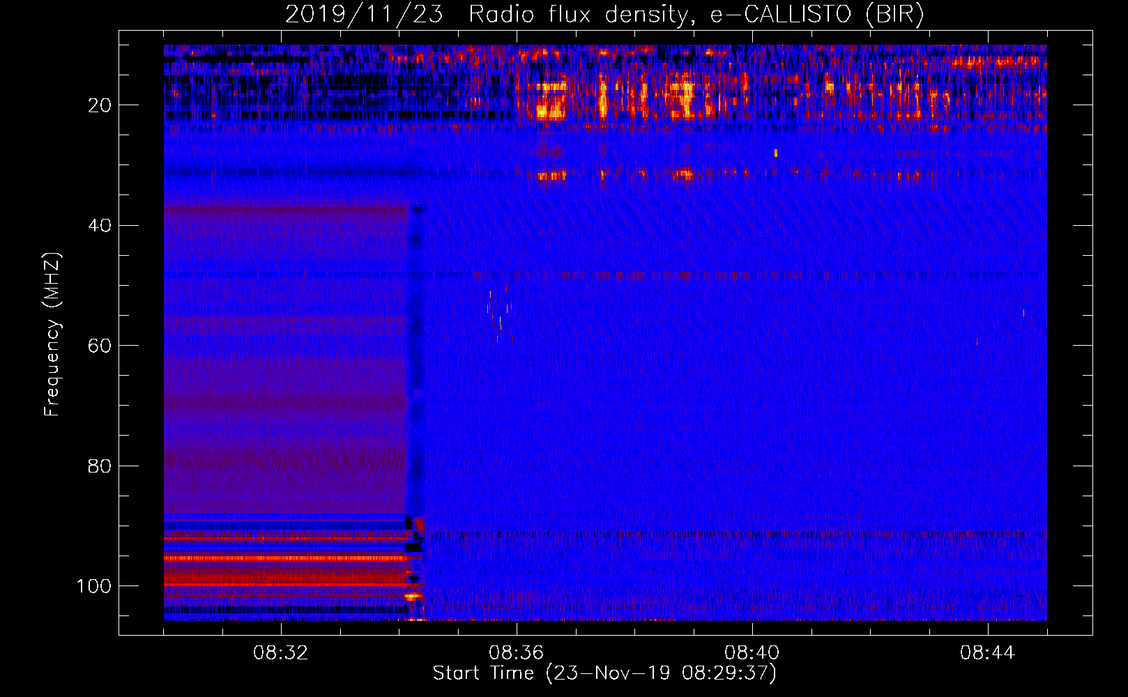Click the 08:44 time tick label

(988, 653)
